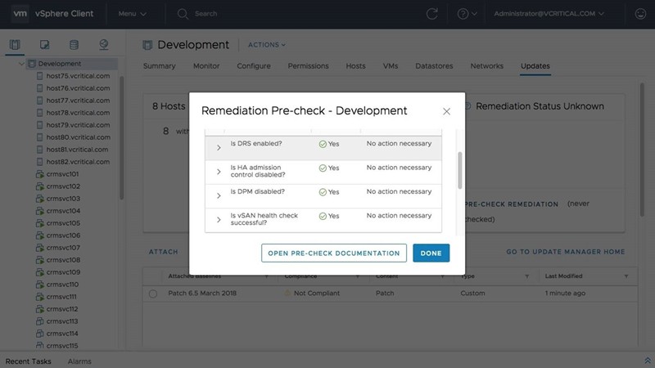The image size is (655, 368).
Task: Switch to the Networks tab
Action: pyautogui.click(x=486, y=66)
